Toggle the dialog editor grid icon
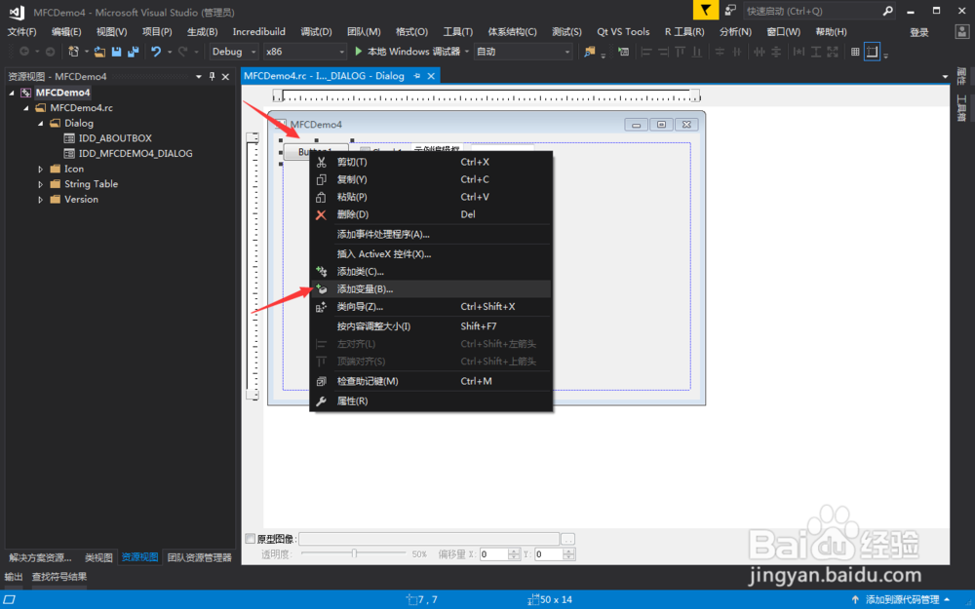 pyautogui.click(x=856, y=52)
